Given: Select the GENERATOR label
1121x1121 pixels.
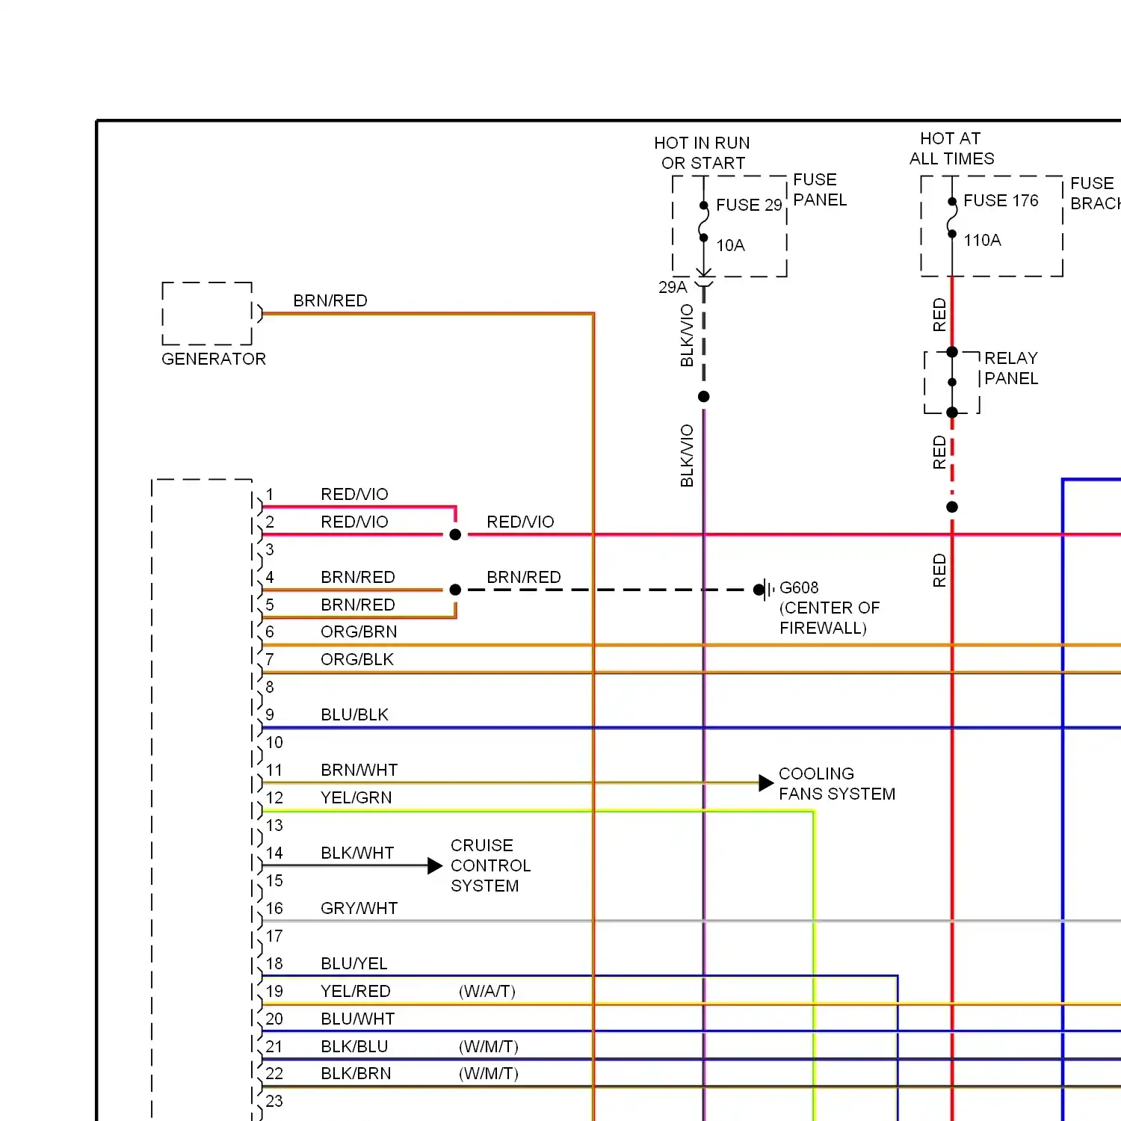Looking at the screenshot, I should tap(214, 359).
